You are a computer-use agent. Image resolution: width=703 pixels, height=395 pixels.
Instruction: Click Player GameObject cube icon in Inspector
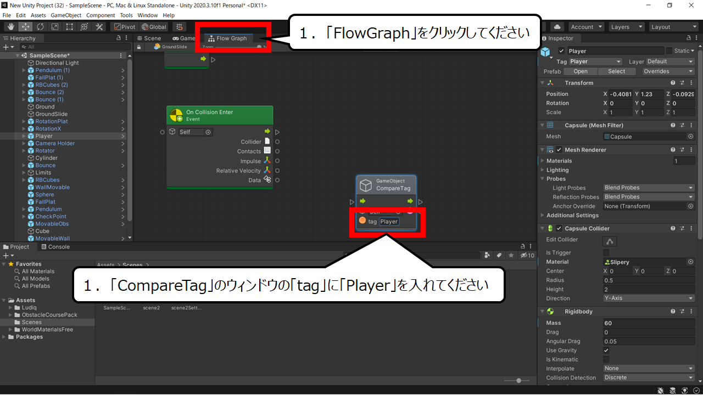[546, 52]
